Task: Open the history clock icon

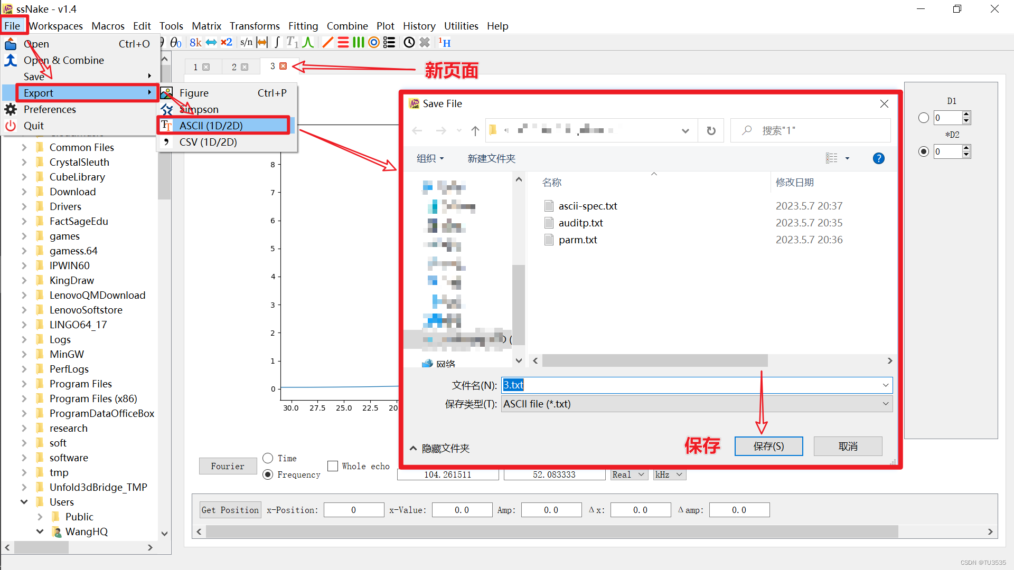Action: 409,42
